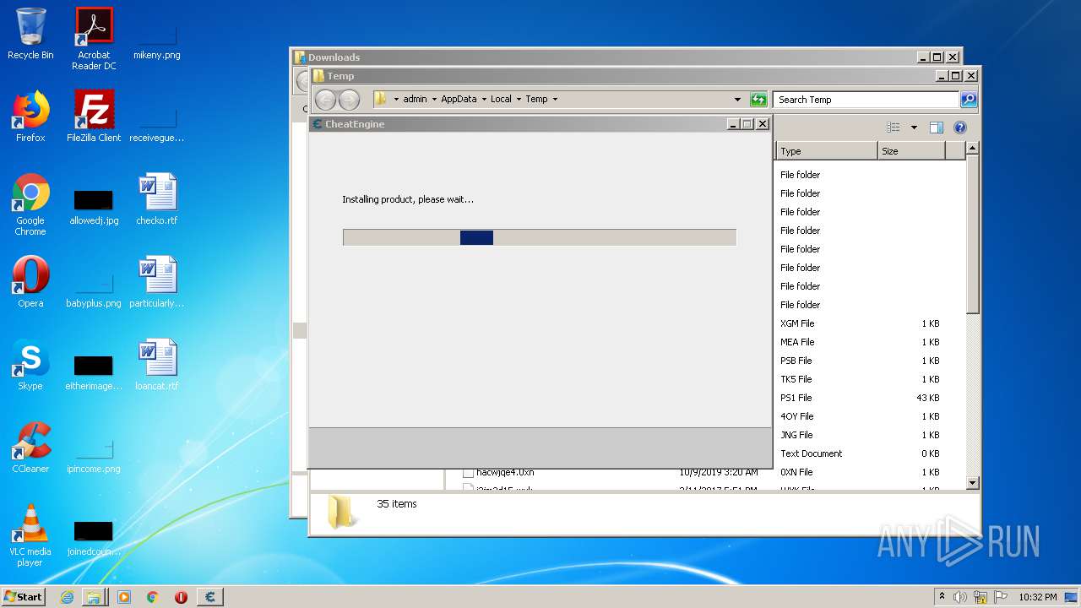Click the Back button in Temp window
This screenshot has width=1081, height=608.
pyautogui.click(x=325, y=100)
